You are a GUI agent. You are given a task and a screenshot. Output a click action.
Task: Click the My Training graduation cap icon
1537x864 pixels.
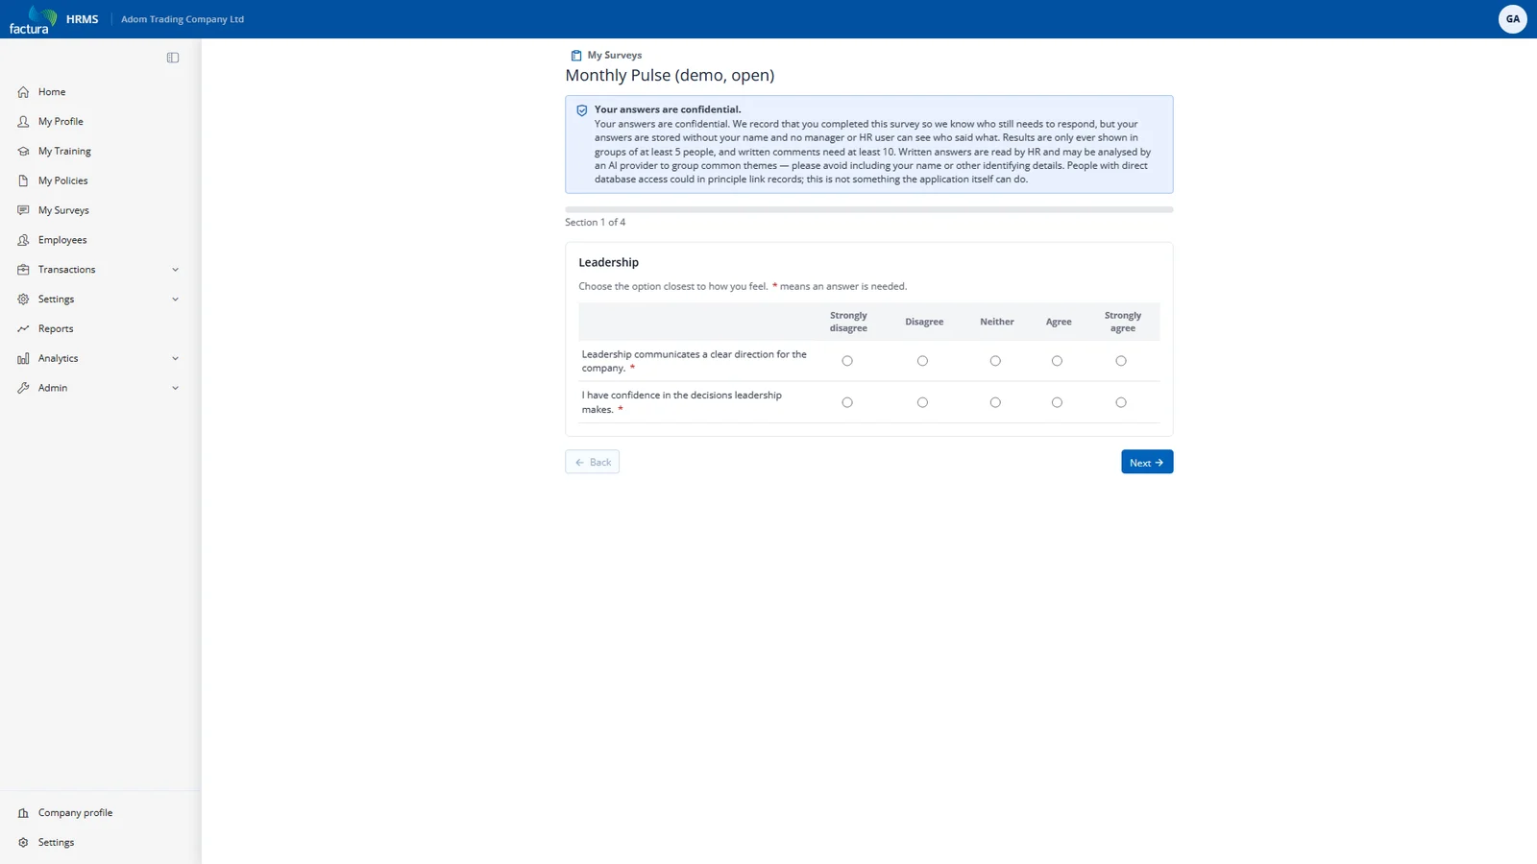click(23, 152)
